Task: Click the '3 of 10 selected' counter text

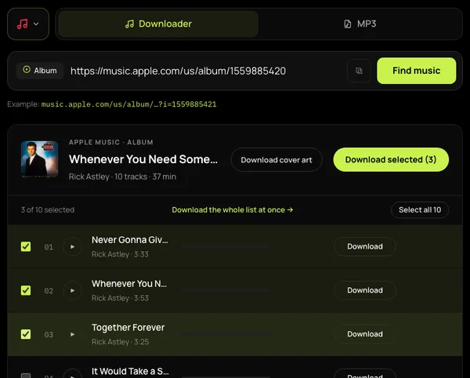Action: pos(48,210)
